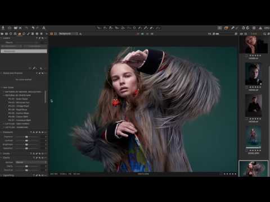Click the brush icon below the layers list

pyautogui.click(x=34, y=68)
